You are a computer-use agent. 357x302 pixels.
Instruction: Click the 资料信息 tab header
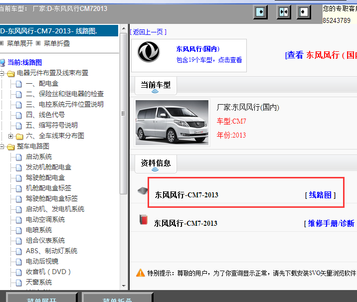[x=156, y=164]
